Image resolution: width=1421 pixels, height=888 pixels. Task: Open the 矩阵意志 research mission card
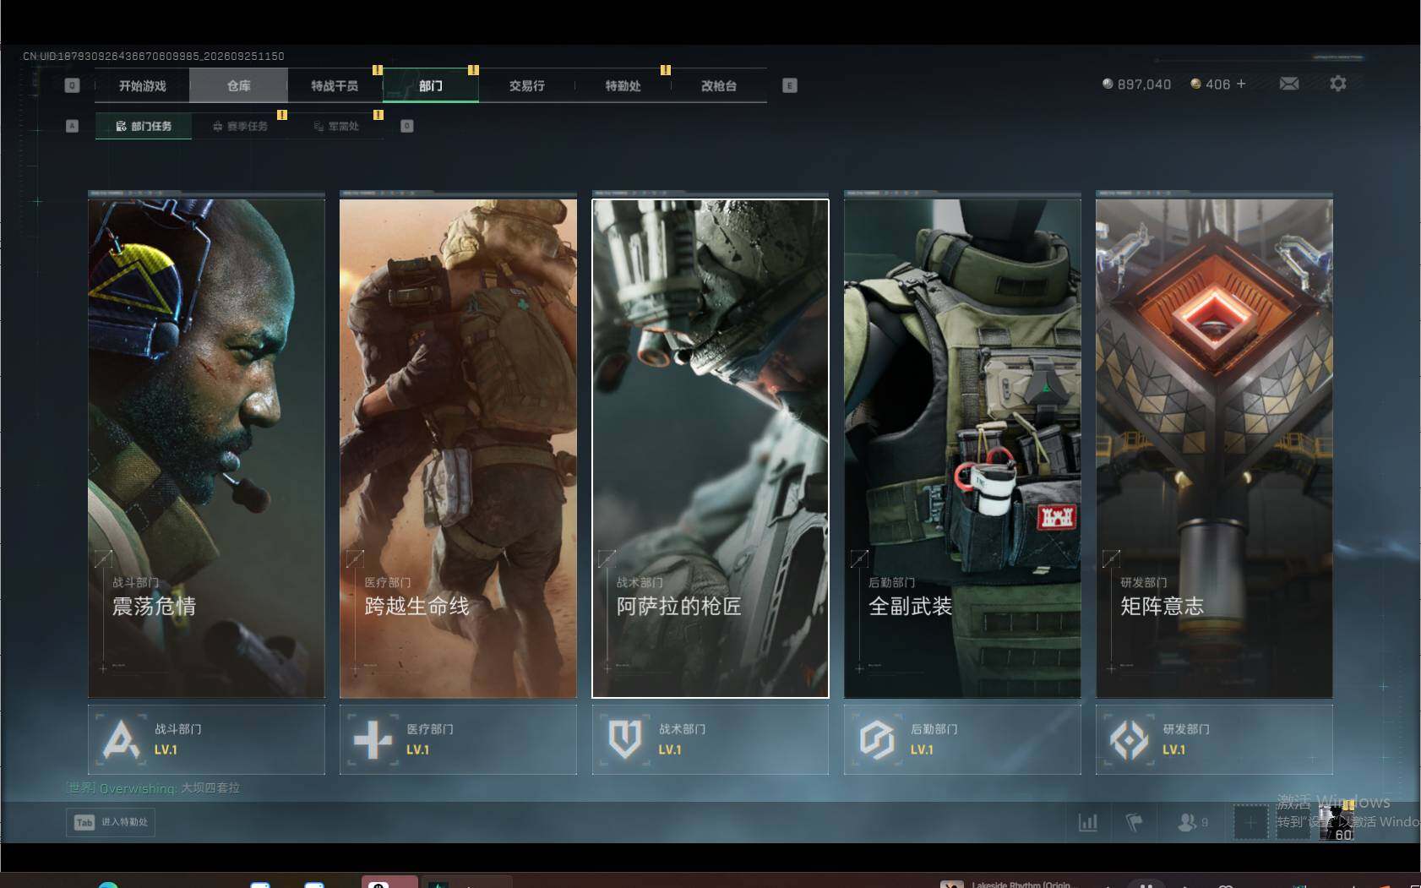coord(1214,448)
